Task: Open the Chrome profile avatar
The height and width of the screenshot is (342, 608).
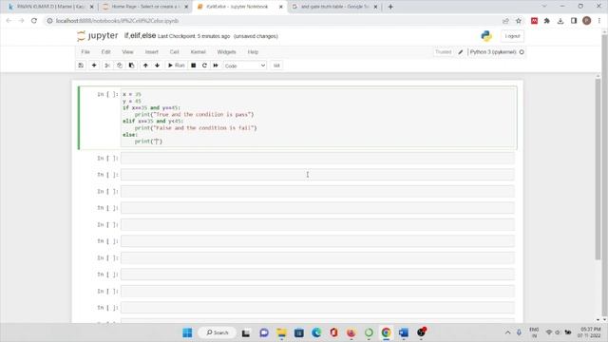Action: click(x=587, y=21)
